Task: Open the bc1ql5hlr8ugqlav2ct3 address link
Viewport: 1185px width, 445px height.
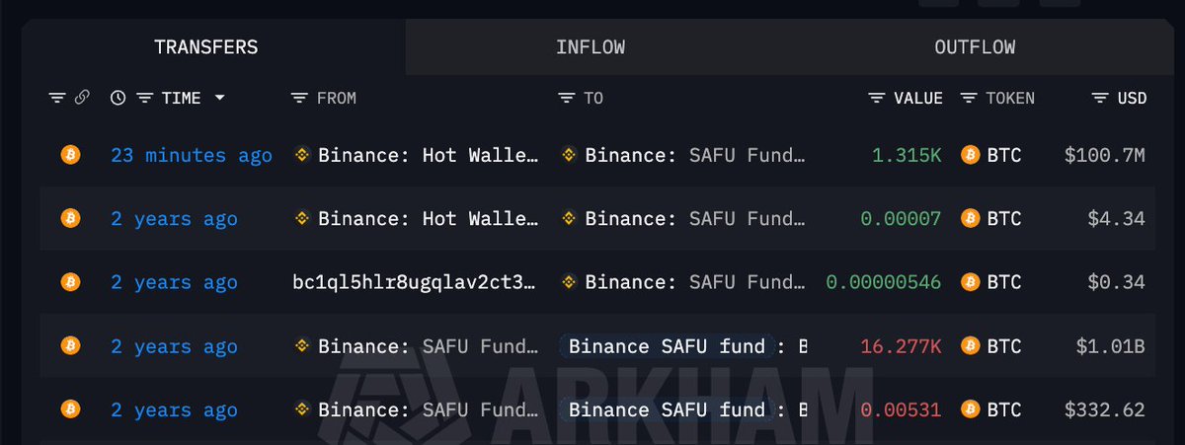Action: 415,282
